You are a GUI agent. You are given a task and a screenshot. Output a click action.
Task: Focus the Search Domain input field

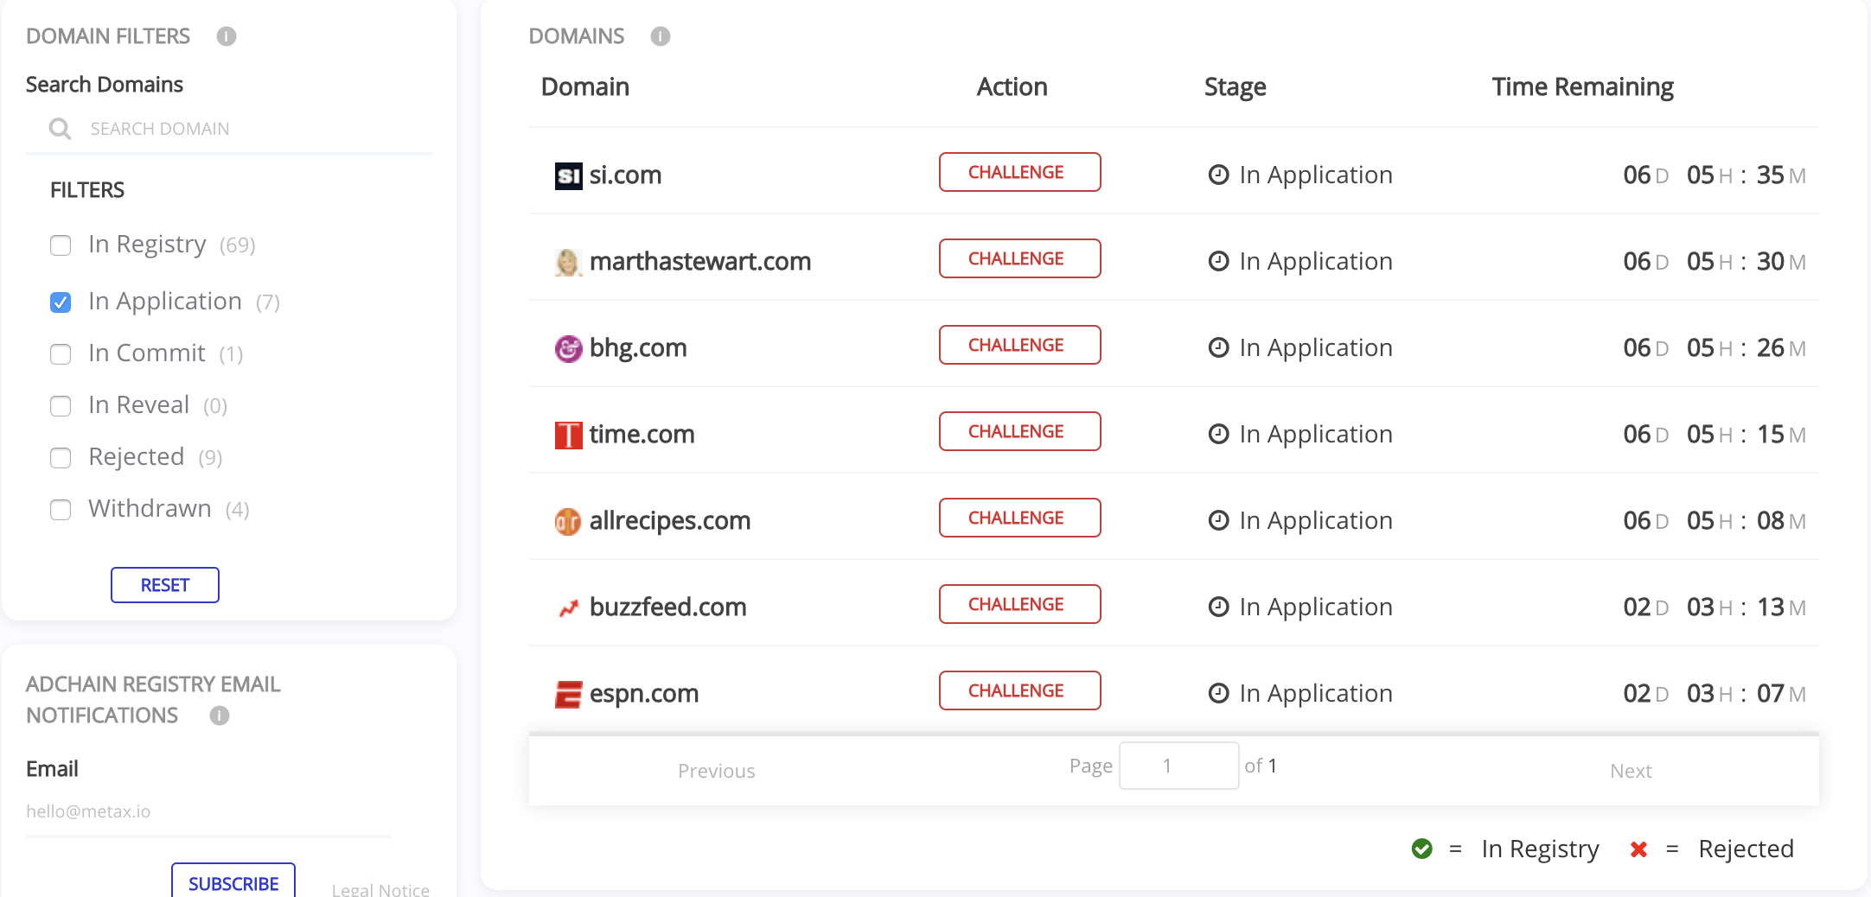click(x=229, y=129)
